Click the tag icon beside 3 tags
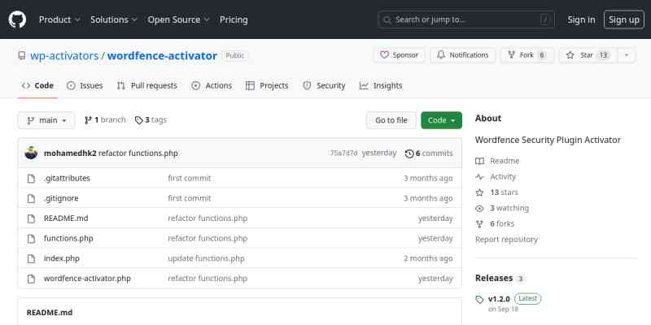 pos(138,120)
